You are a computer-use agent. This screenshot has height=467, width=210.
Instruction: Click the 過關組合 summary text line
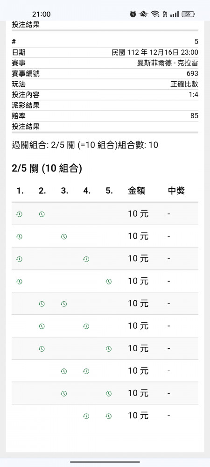[85, 145]
